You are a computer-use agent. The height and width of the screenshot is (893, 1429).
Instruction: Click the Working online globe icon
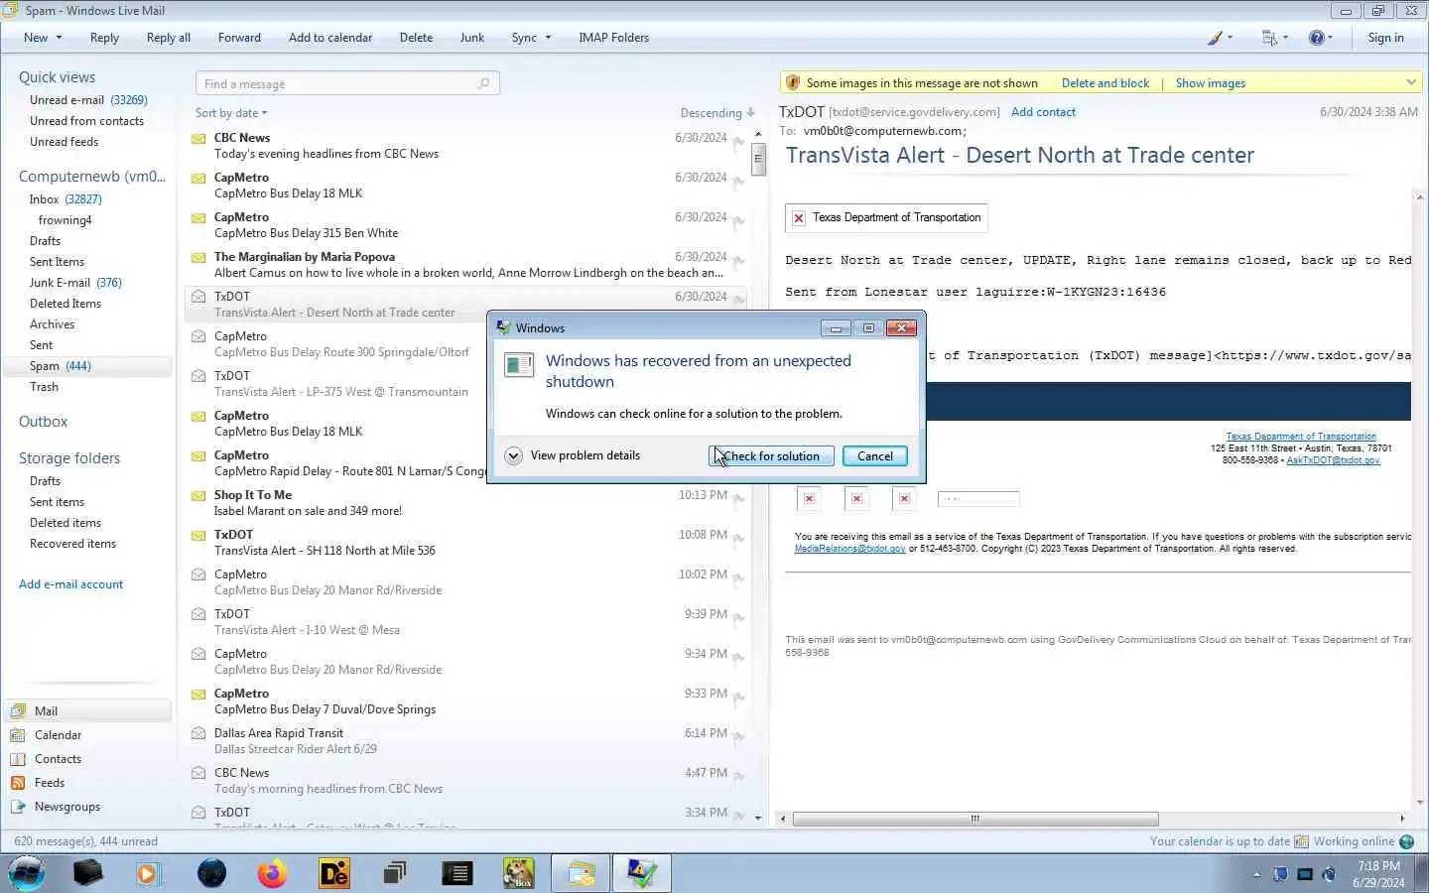[x=1406, y=841]
